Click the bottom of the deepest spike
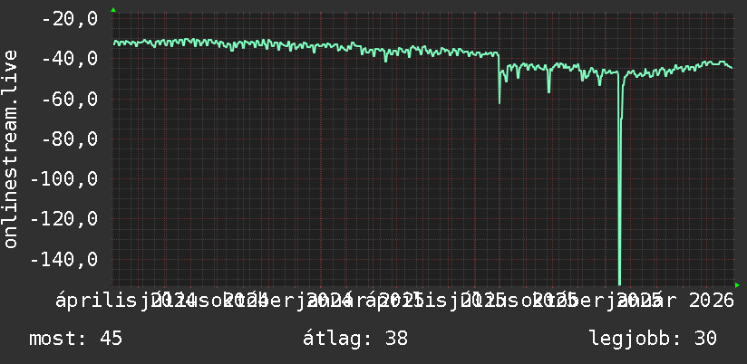This screenshot has height=364, width=747. coord(619,283)
